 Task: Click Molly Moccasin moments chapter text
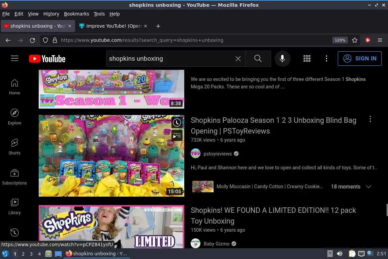pyautogui.click(x=269, y=186)
